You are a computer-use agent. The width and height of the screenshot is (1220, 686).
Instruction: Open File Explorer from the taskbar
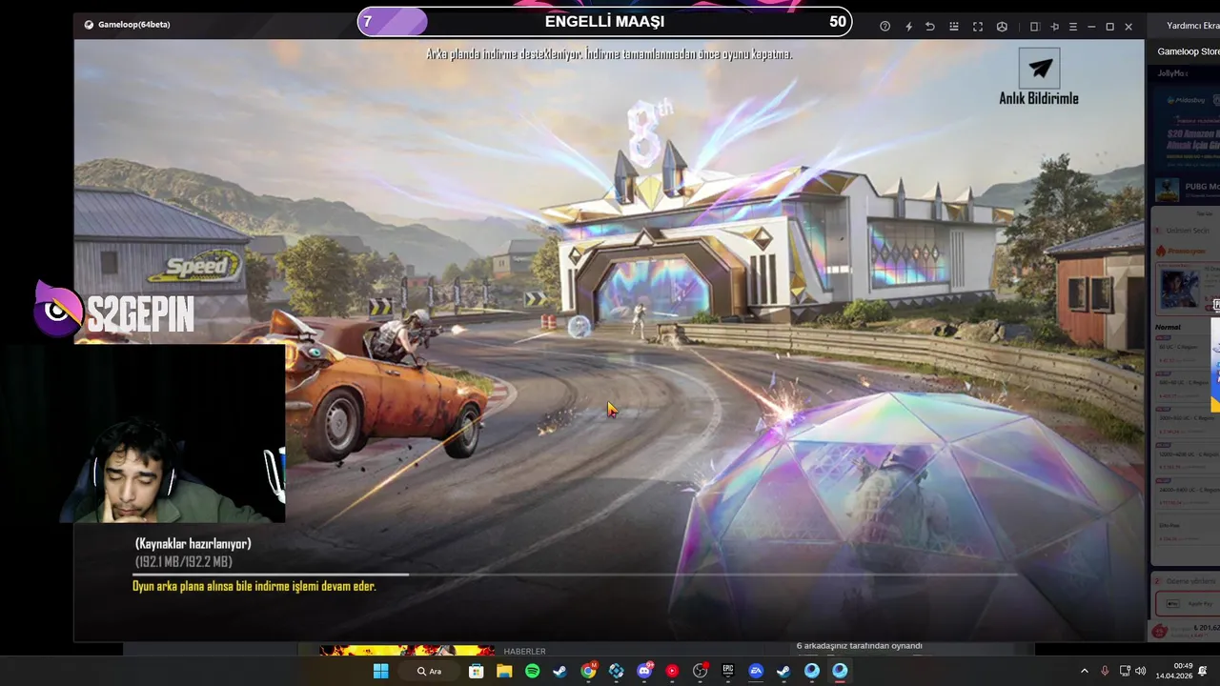[x=504, y=671]
